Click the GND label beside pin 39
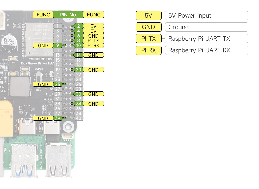This screenshot has height=189, width=259. (43, 118)
